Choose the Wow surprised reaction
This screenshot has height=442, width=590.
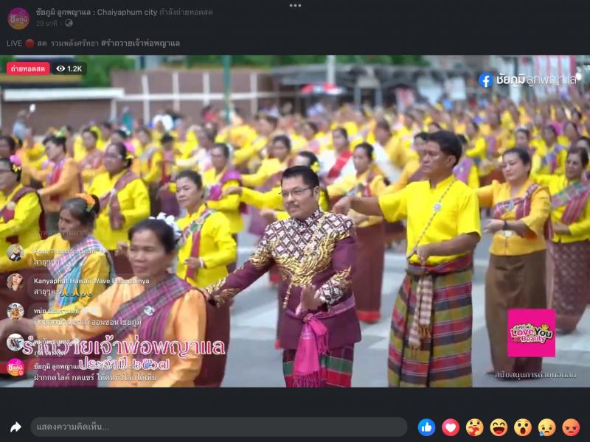[x=523, y=427]
